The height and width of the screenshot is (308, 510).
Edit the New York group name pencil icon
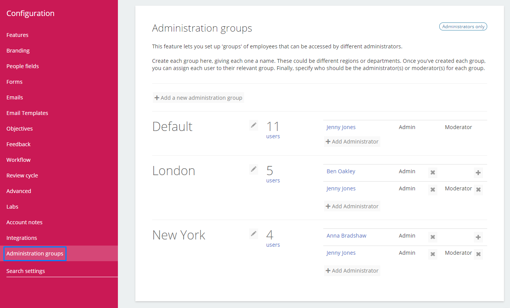point(254,233)
